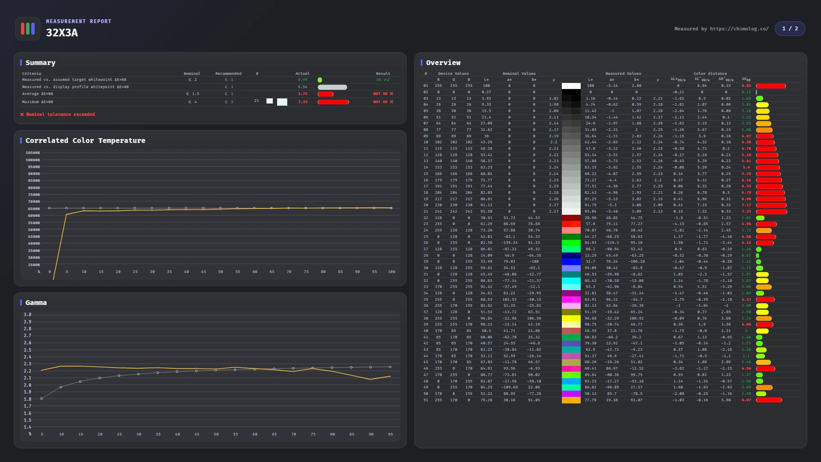Select the Summary section heading
This screenshot has height=462, width=821.
(x=40, y=63)
